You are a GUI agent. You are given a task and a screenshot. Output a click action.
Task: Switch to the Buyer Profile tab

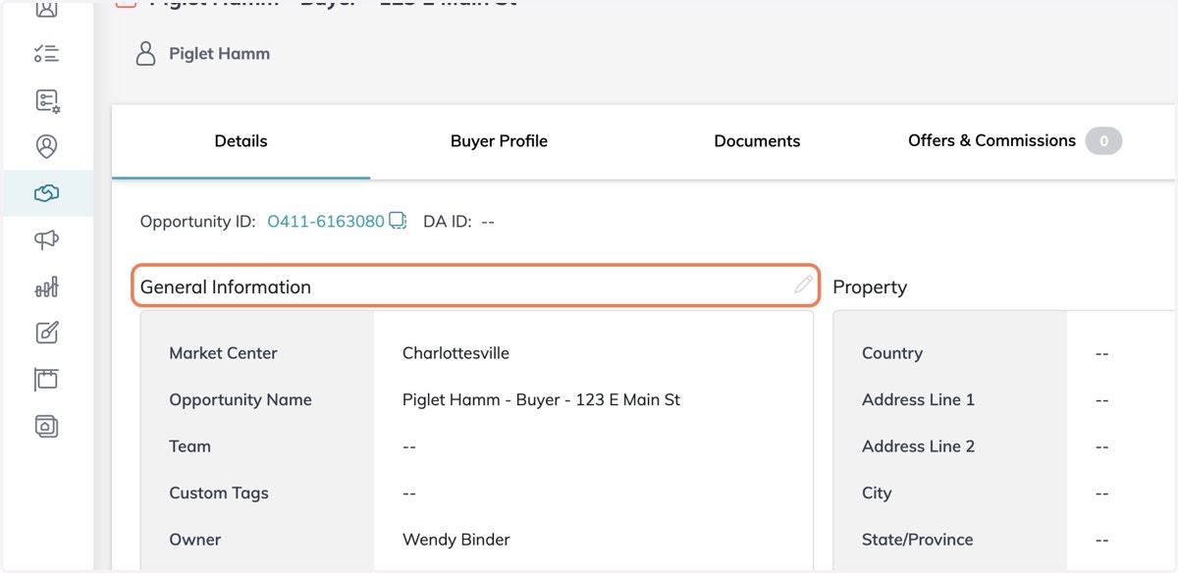point(499,141)
